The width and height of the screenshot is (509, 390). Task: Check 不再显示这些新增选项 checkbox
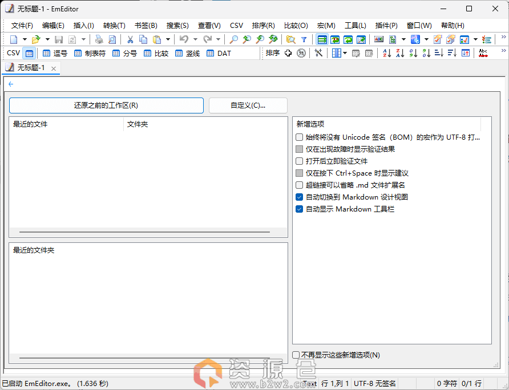coord(296,355)
